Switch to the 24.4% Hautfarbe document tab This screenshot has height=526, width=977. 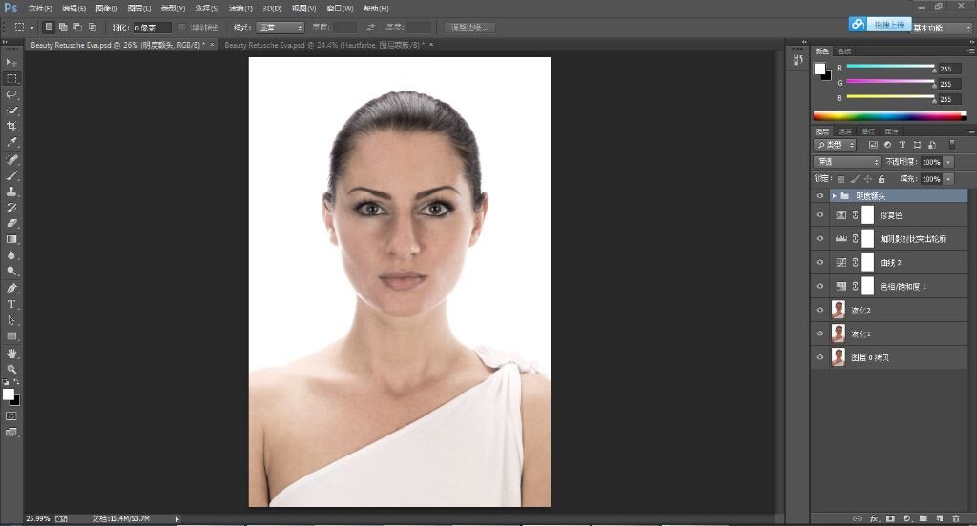[x=326, y=45]
